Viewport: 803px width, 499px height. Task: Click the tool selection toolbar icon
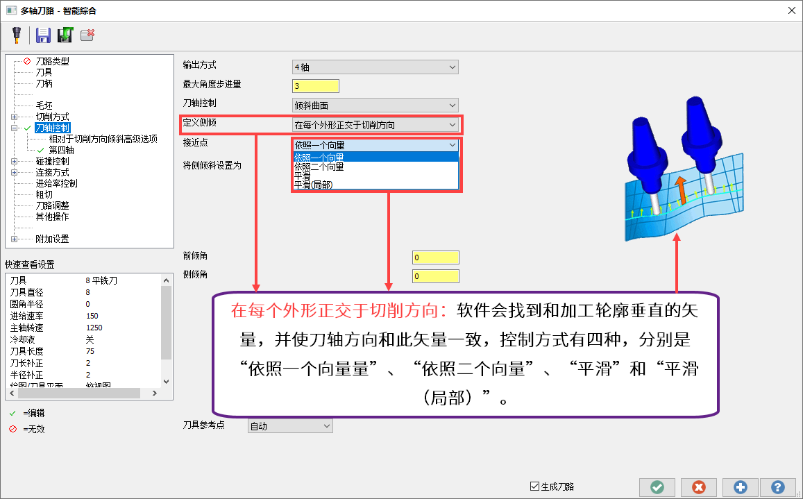[x=17, y=35]
